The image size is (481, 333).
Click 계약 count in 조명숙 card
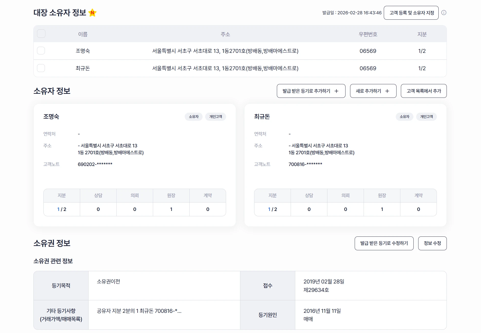207,209
